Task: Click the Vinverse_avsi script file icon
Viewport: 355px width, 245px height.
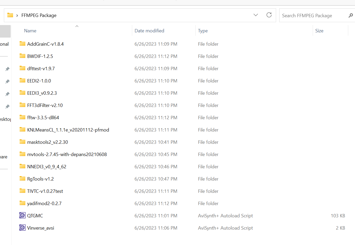Action: [22, 228]
